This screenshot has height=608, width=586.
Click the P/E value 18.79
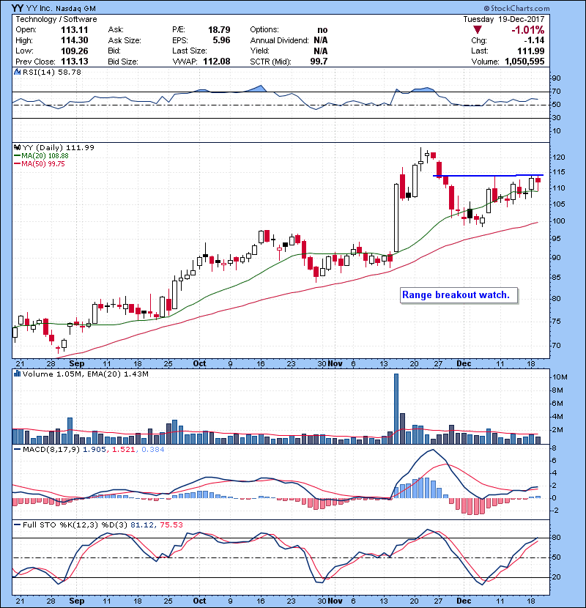click(x=219, y=30)
